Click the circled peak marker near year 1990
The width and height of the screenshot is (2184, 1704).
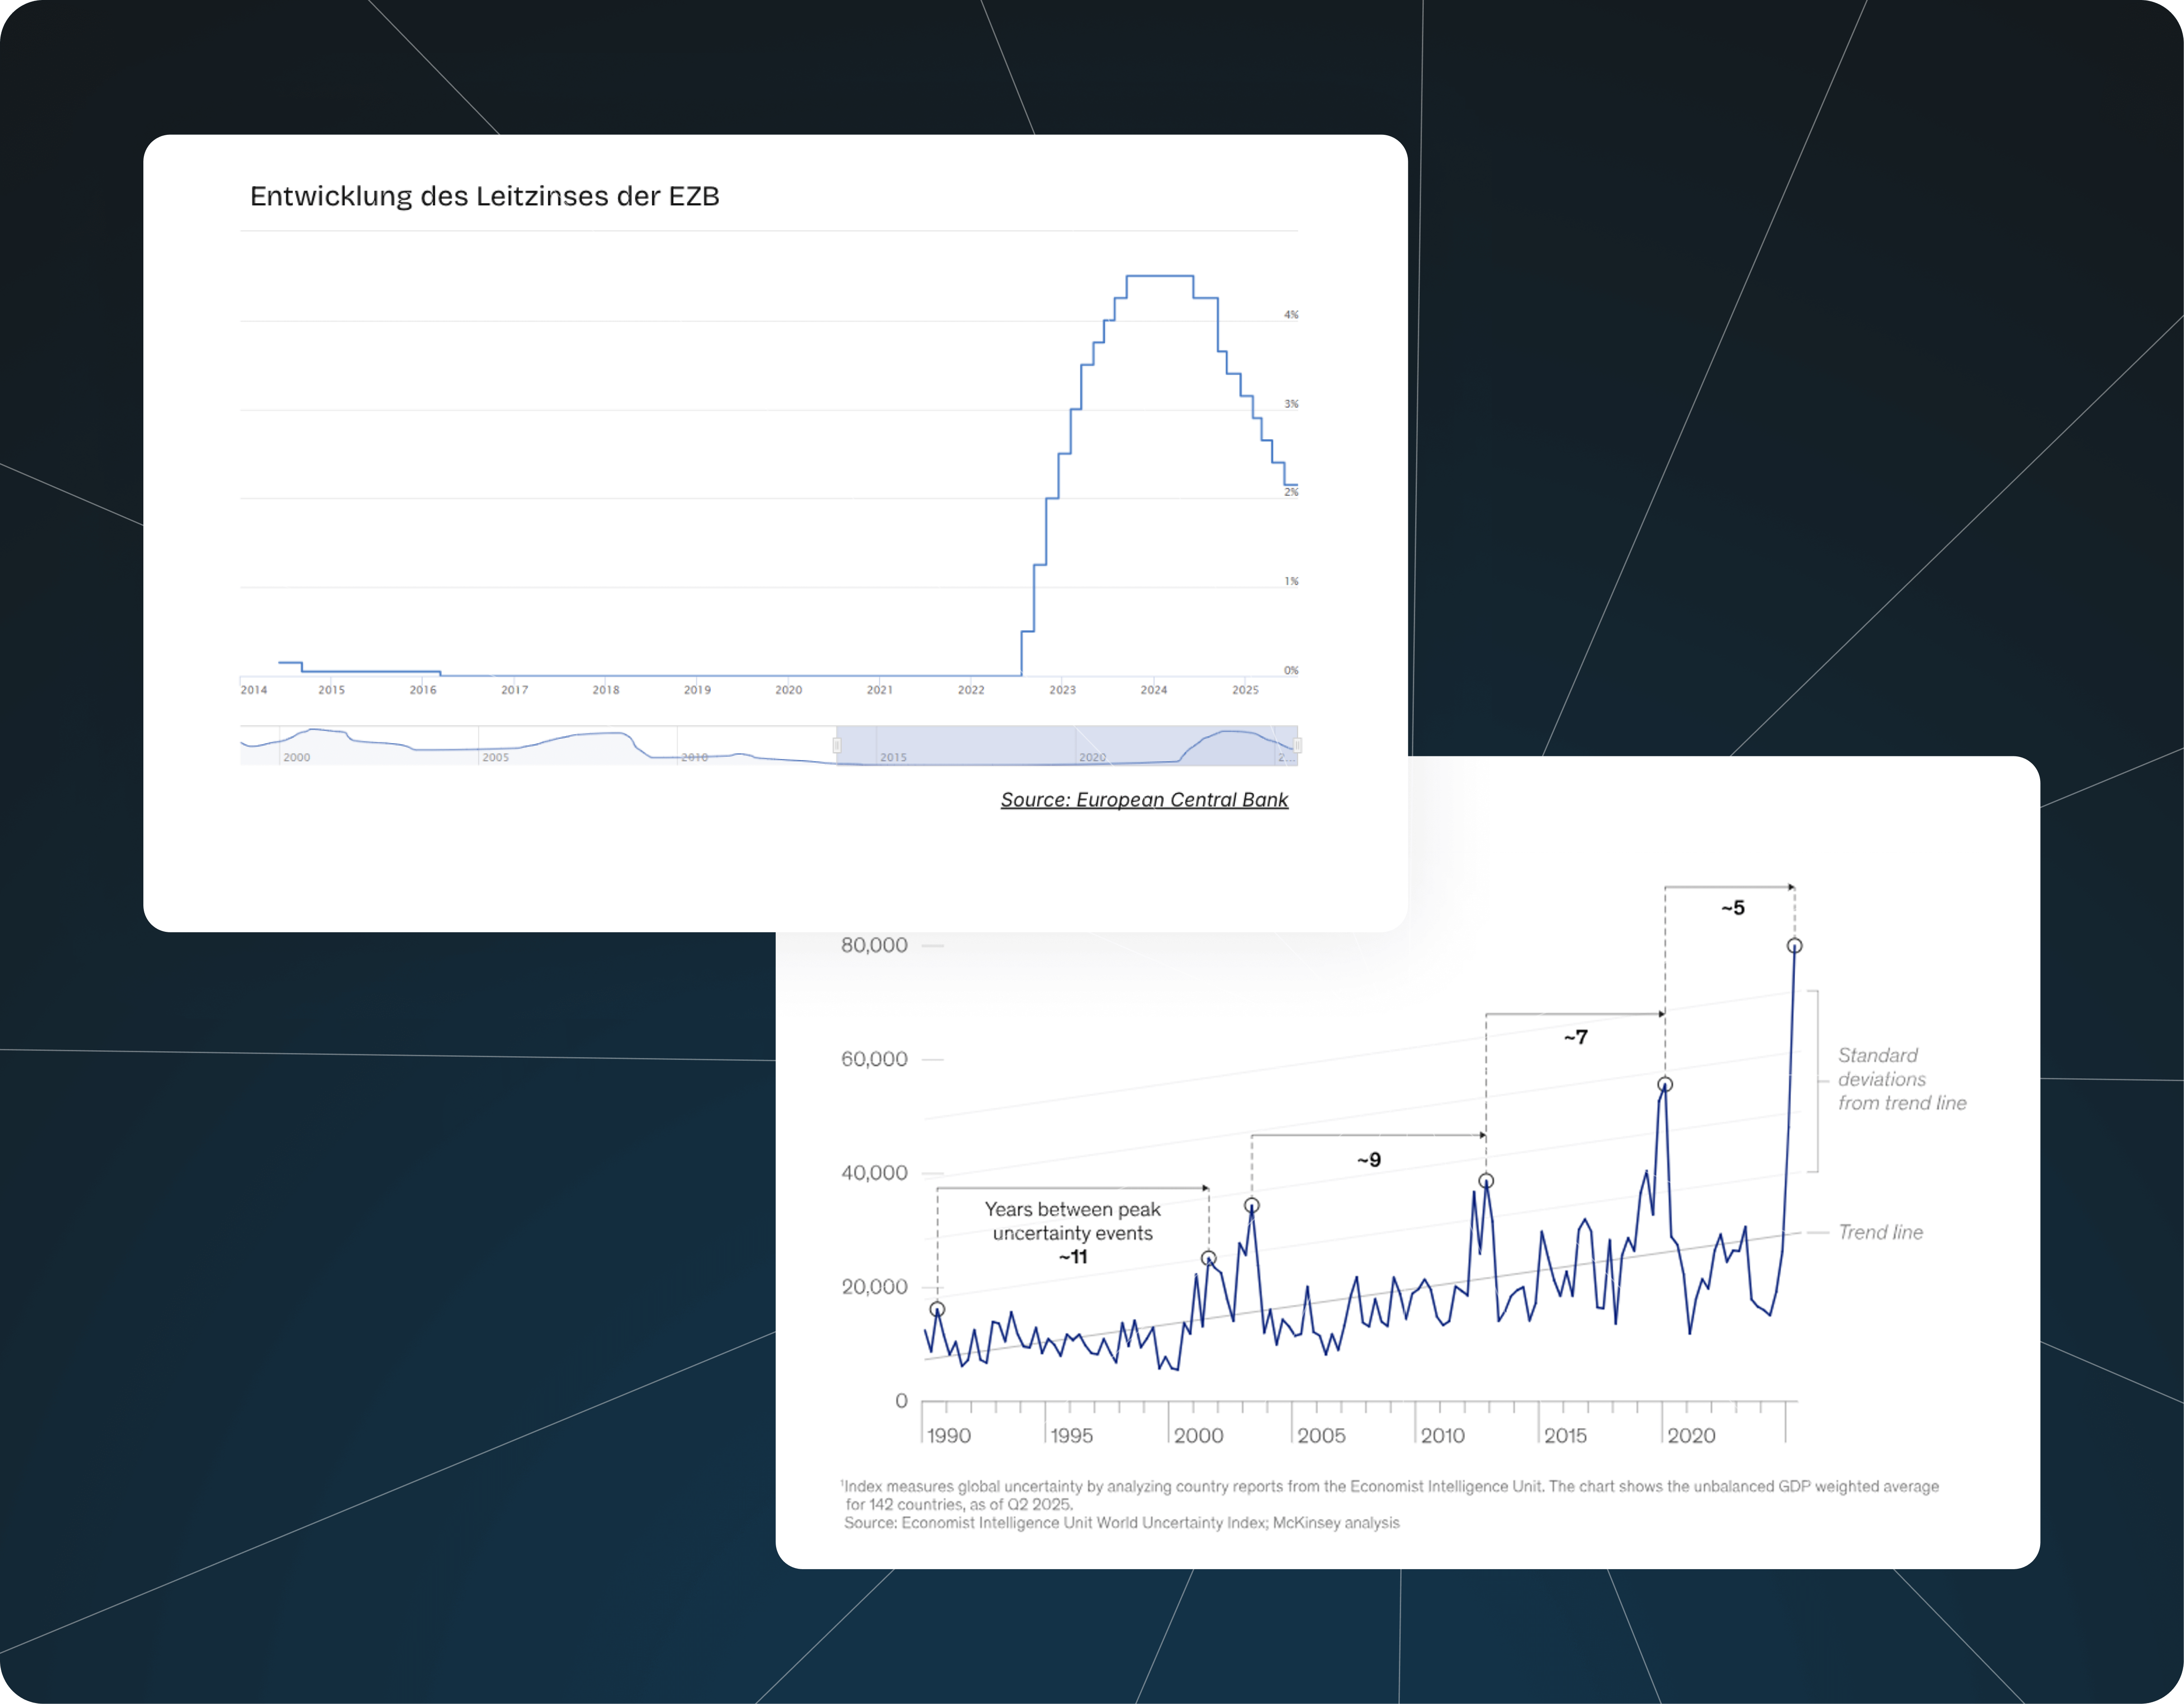pos(937,1309)
